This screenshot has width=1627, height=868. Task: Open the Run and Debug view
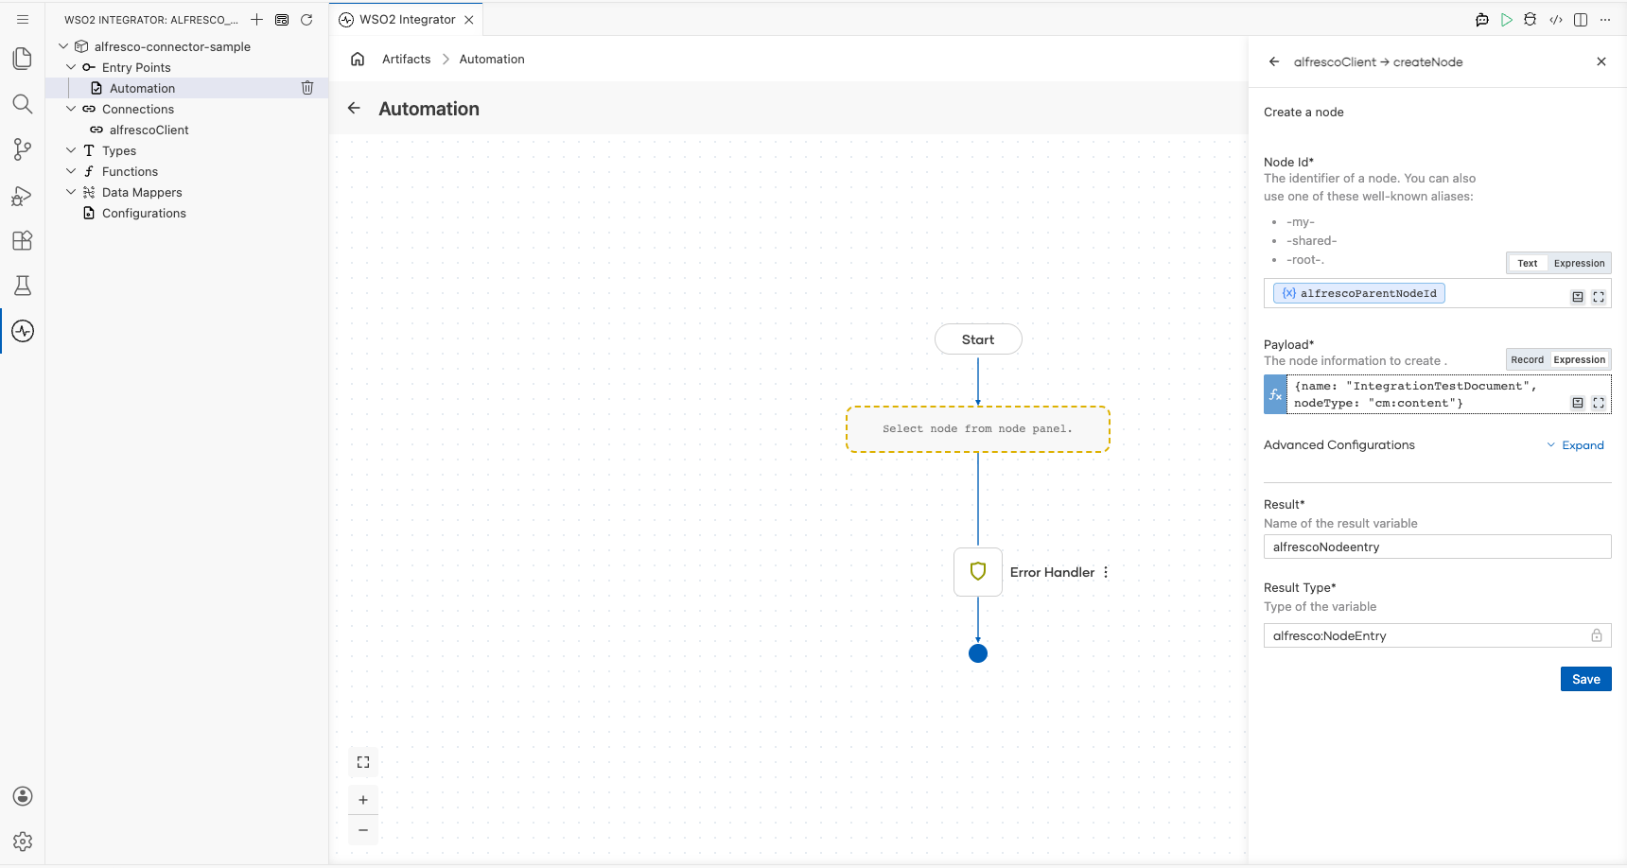pos(23,195)
